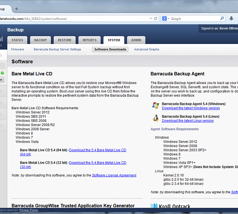238x214 pixels.
Task: Click the Windows SBS 2011 list entry
Action: (31, 117)
